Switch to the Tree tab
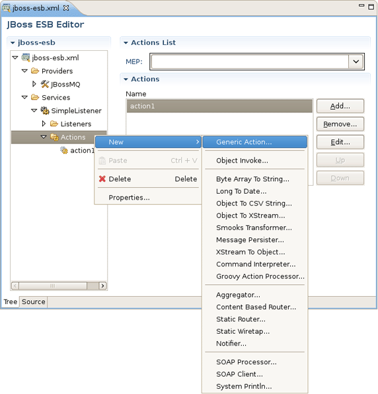Image resolution: width=378 pixels, height=394 pixels. 11,301
